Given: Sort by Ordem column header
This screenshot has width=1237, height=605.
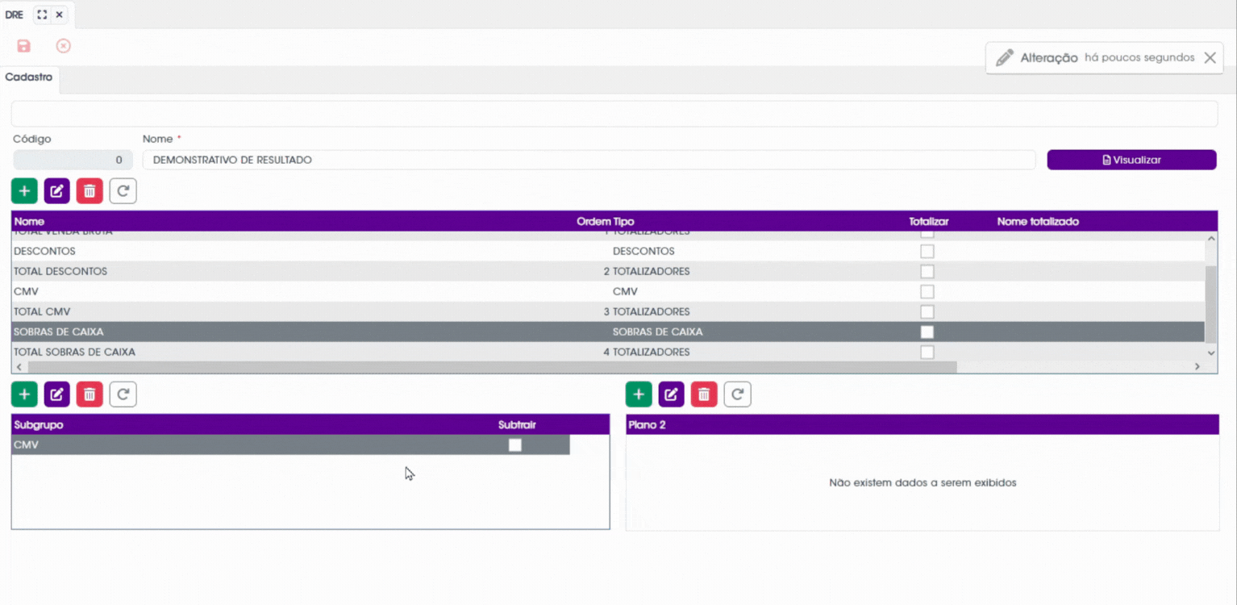Looking at the screenshot, I should click(x=593, y=221).
